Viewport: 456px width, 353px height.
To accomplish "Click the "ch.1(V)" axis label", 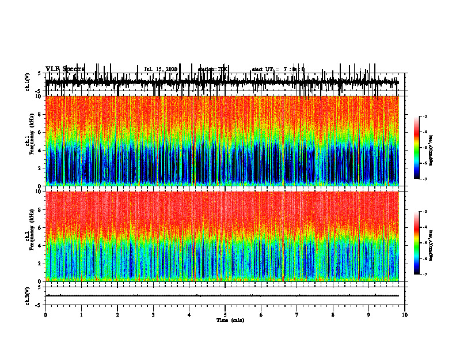I will coord(27,82).
